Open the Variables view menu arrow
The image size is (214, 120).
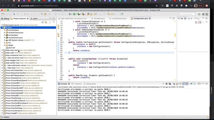(x=207, y=22)
